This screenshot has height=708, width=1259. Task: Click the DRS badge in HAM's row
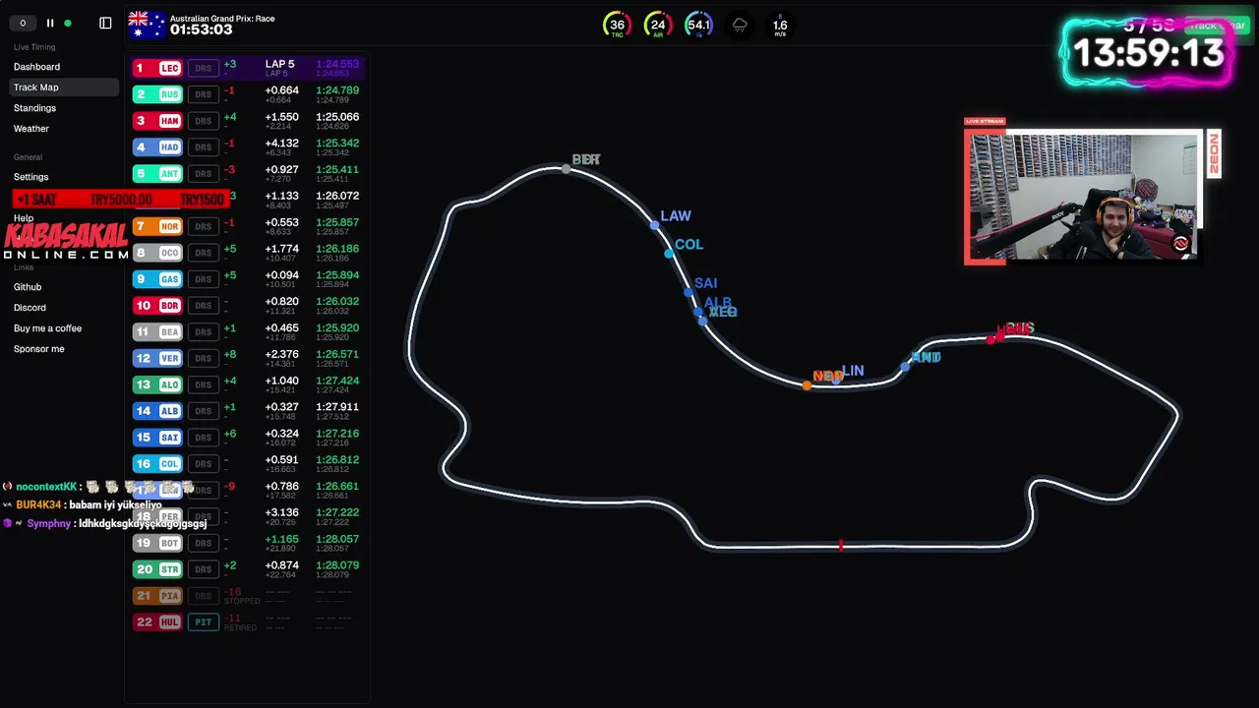(203, 121)
